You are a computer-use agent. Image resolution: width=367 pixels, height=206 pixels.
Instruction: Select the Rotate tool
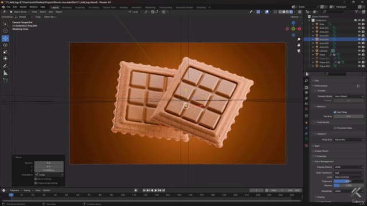click(5, 45)
